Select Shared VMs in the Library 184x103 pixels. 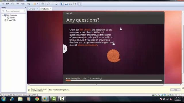pyautogui.click(x=11, y=20)
